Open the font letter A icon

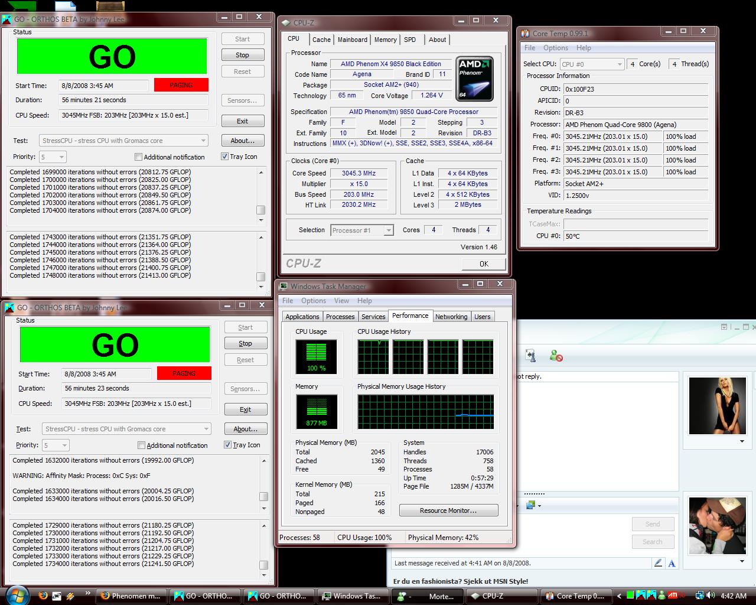[x=672, y=563]
